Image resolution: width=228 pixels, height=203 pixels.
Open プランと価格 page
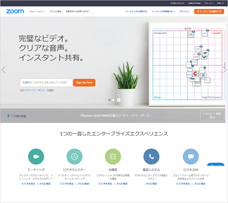(x=55, y=11)
